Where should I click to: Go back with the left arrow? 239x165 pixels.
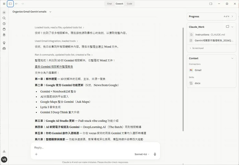point(16,4)
